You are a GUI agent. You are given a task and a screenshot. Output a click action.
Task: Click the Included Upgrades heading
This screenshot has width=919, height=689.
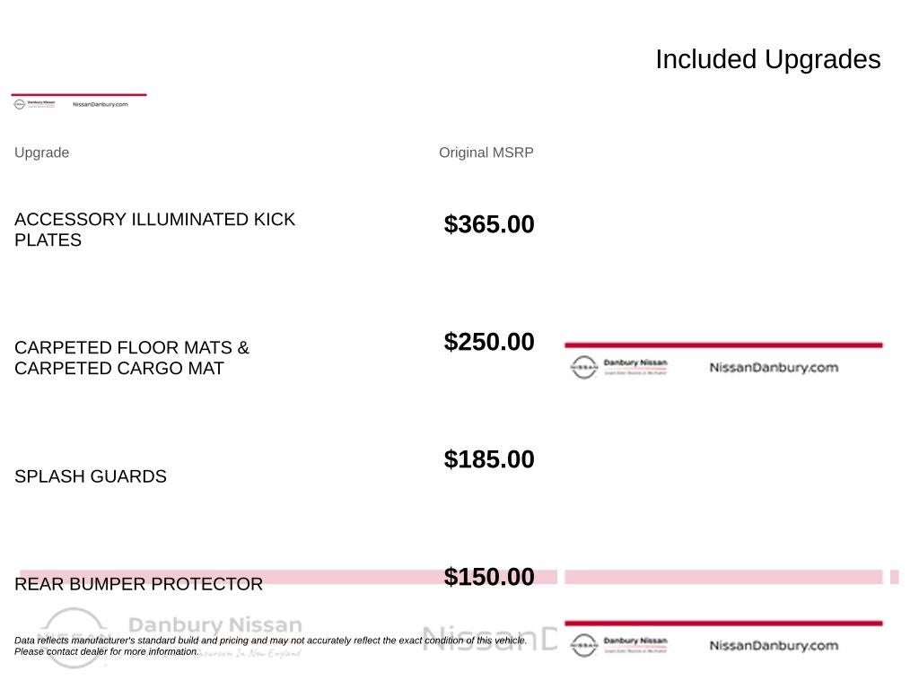point(768,59)
